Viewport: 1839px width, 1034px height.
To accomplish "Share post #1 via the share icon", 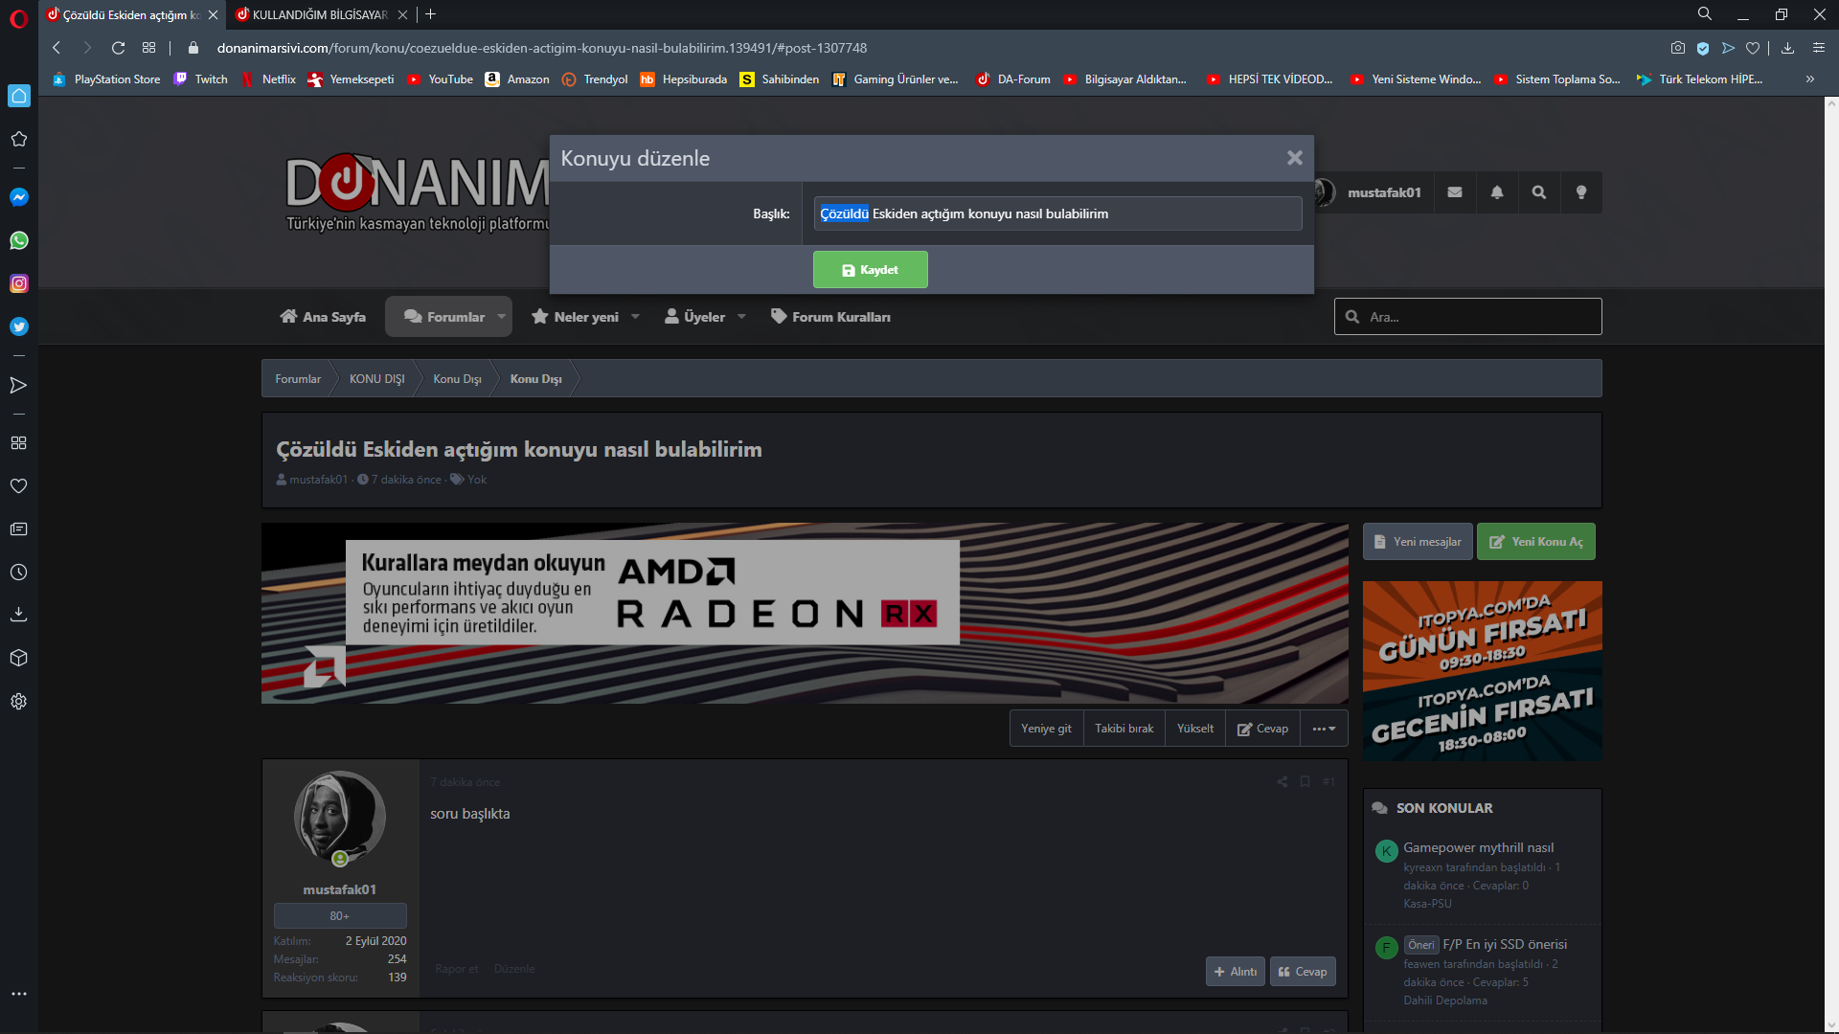I will pos(1282,782).
